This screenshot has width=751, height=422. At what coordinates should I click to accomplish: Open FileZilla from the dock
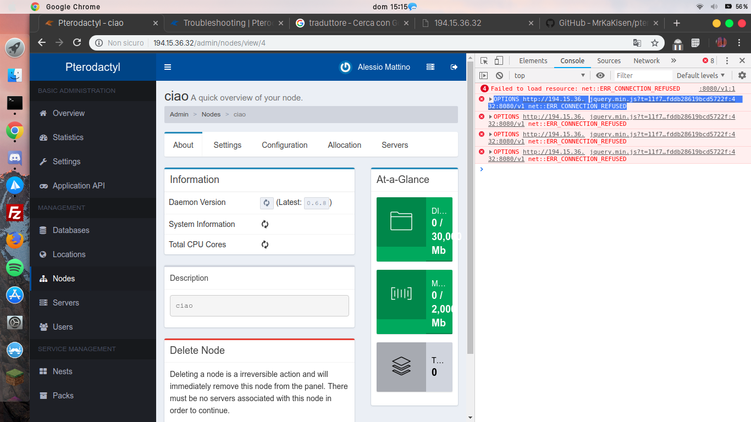point(14,213)
